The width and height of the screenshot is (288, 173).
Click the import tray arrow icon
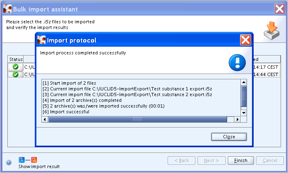click(x=272, y=30)
